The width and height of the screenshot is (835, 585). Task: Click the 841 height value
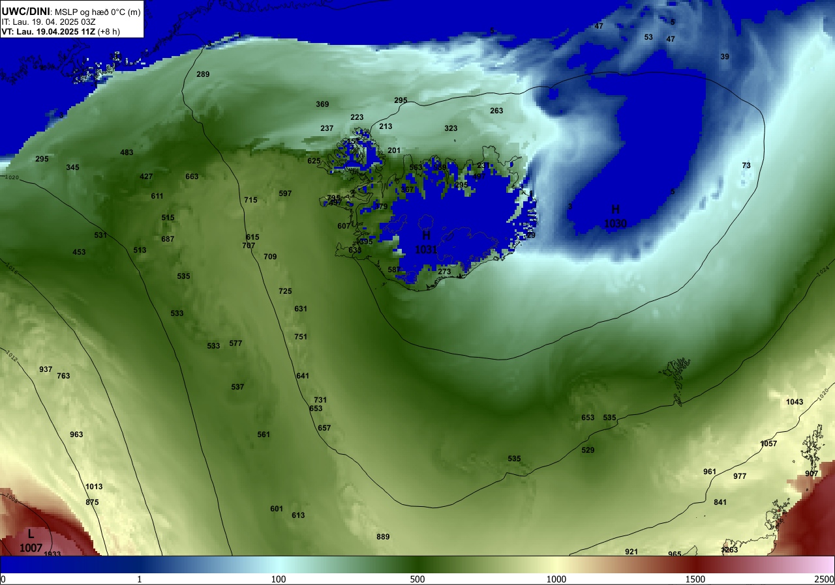(720, 502)
